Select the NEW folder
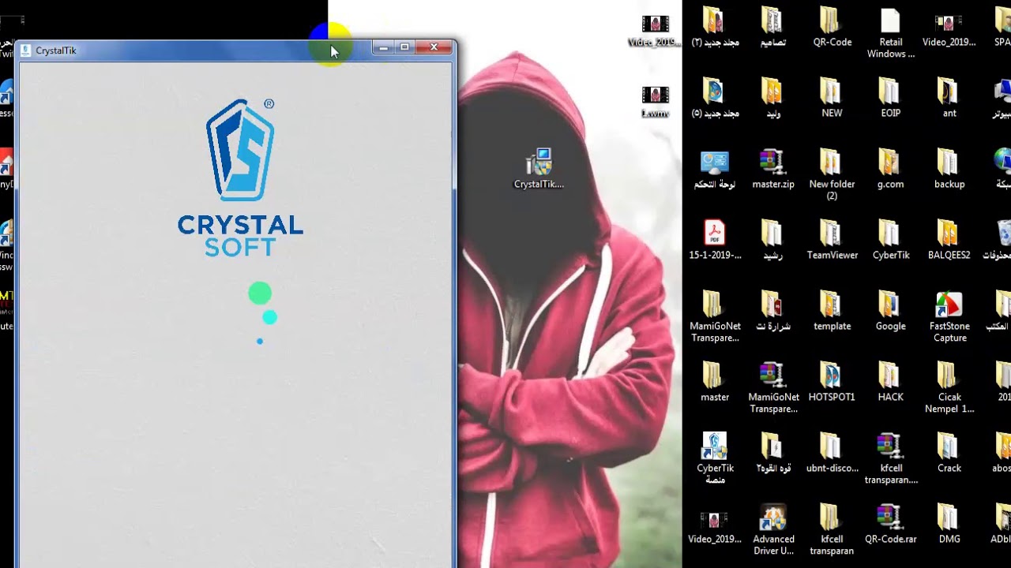The image size is (1011, 568). (x=832, y=99)
